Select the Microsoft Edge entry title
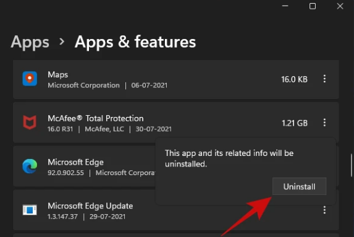This screenshot has width=354, height=237. coord(75,162)
